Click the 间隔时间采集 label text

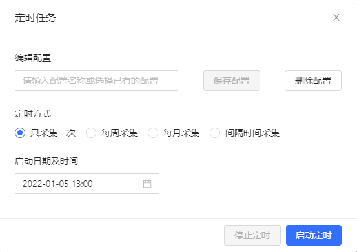click(252, 133)
